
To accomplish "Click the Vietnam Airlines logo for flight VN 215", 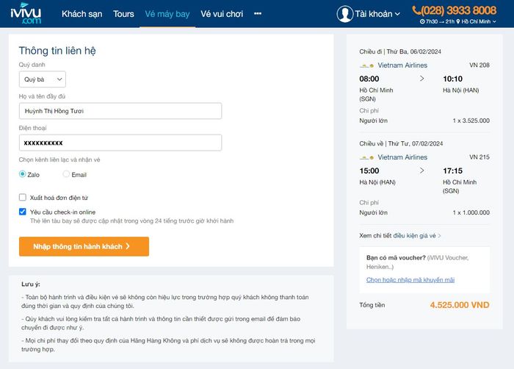I will (x=366, y=157).
